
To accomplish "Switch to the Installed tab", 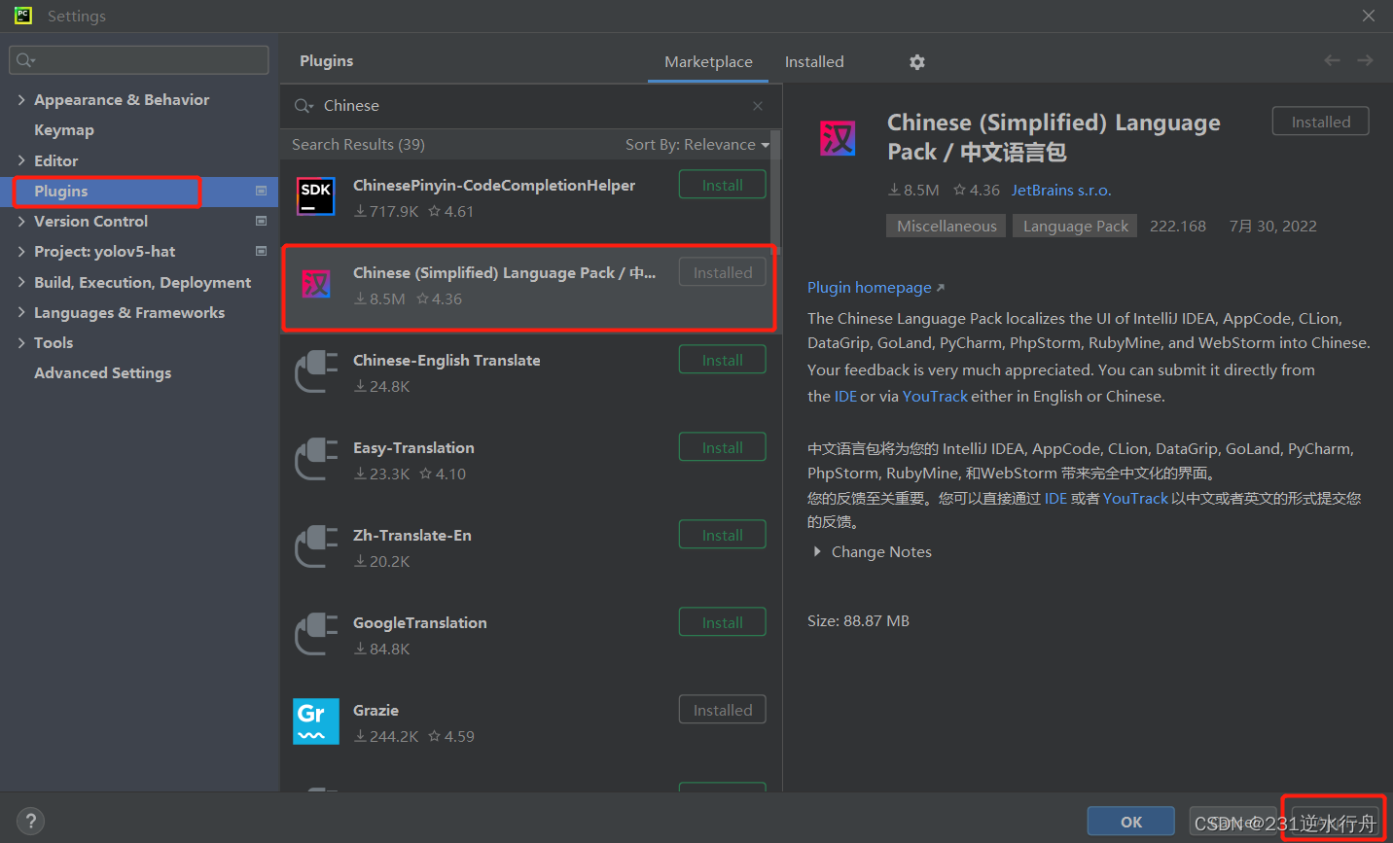I will click(814, 62).
